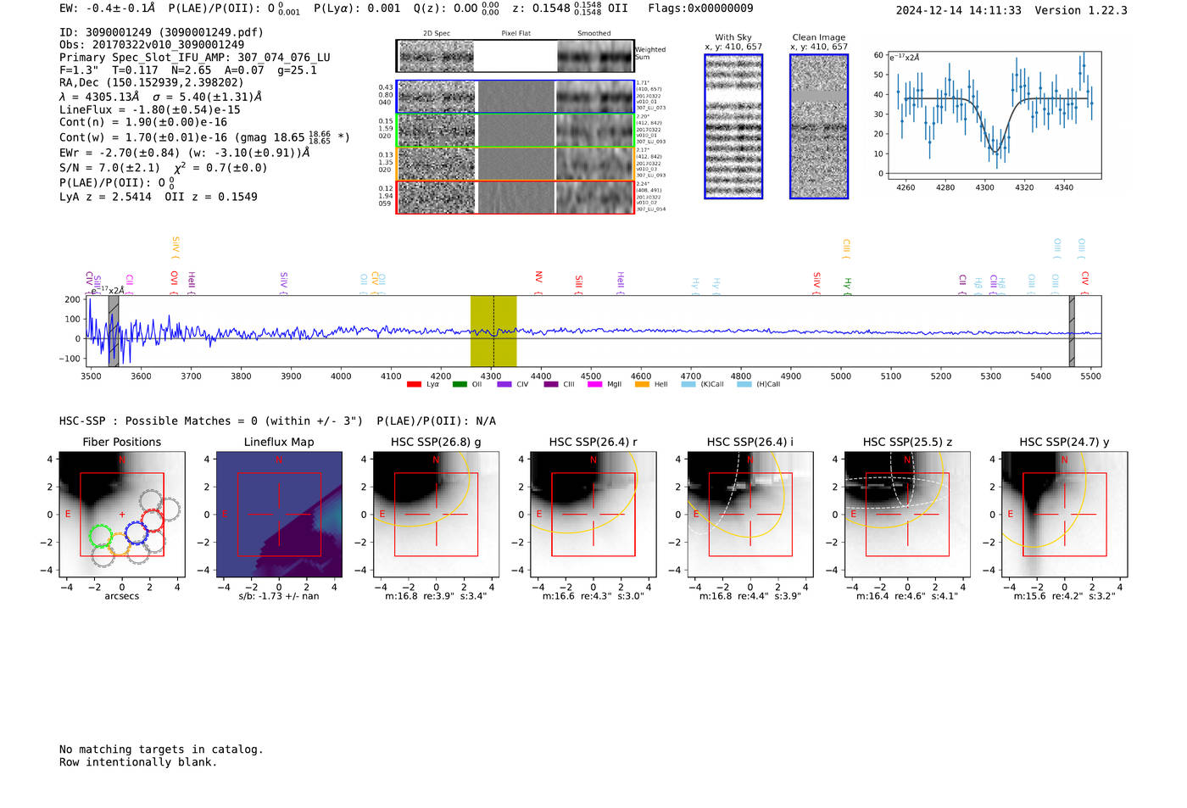Click the header EW: -0.4±-0.1Å value
The image size is (1187, 808).
tap(108, 8)
